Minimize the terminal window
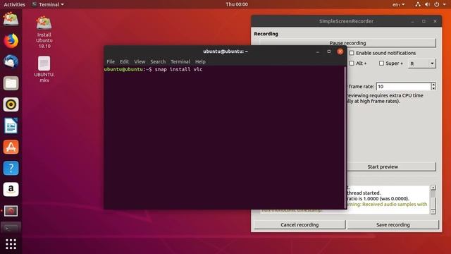This screenshot has width=451, height=254. (x=318, y=52)
